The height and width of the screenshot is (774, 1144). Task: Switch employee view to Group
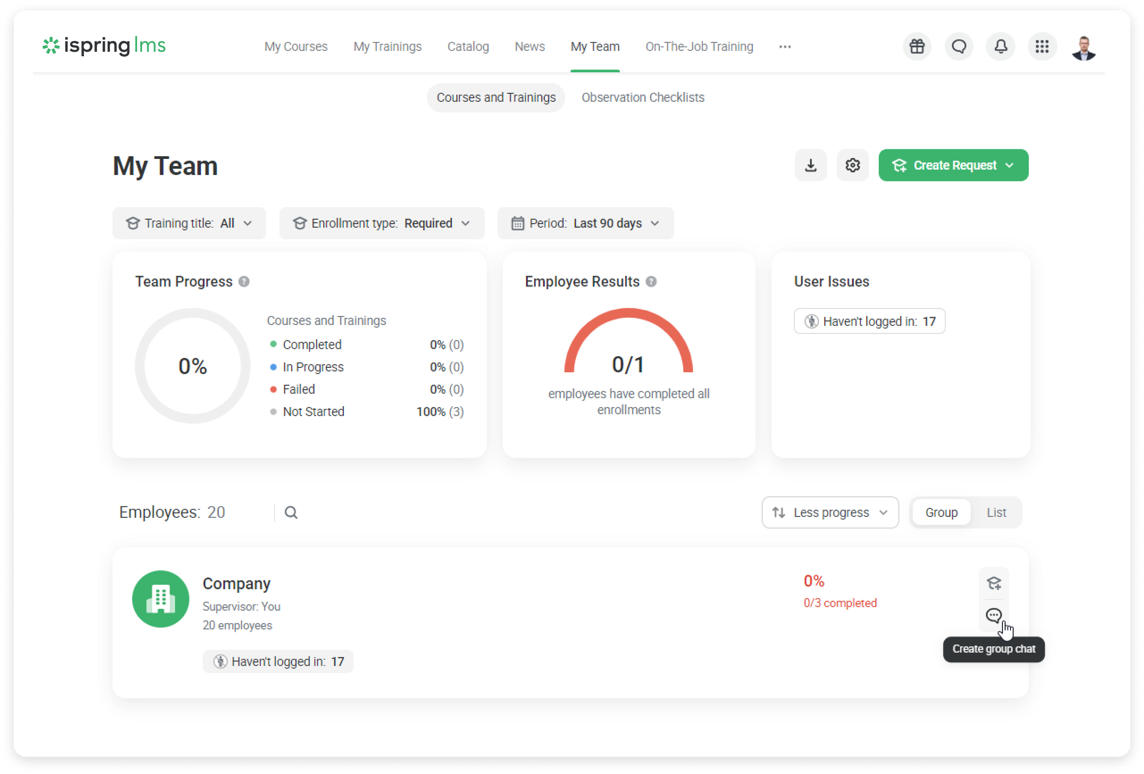pyautogui.click(x=941, y=513)
